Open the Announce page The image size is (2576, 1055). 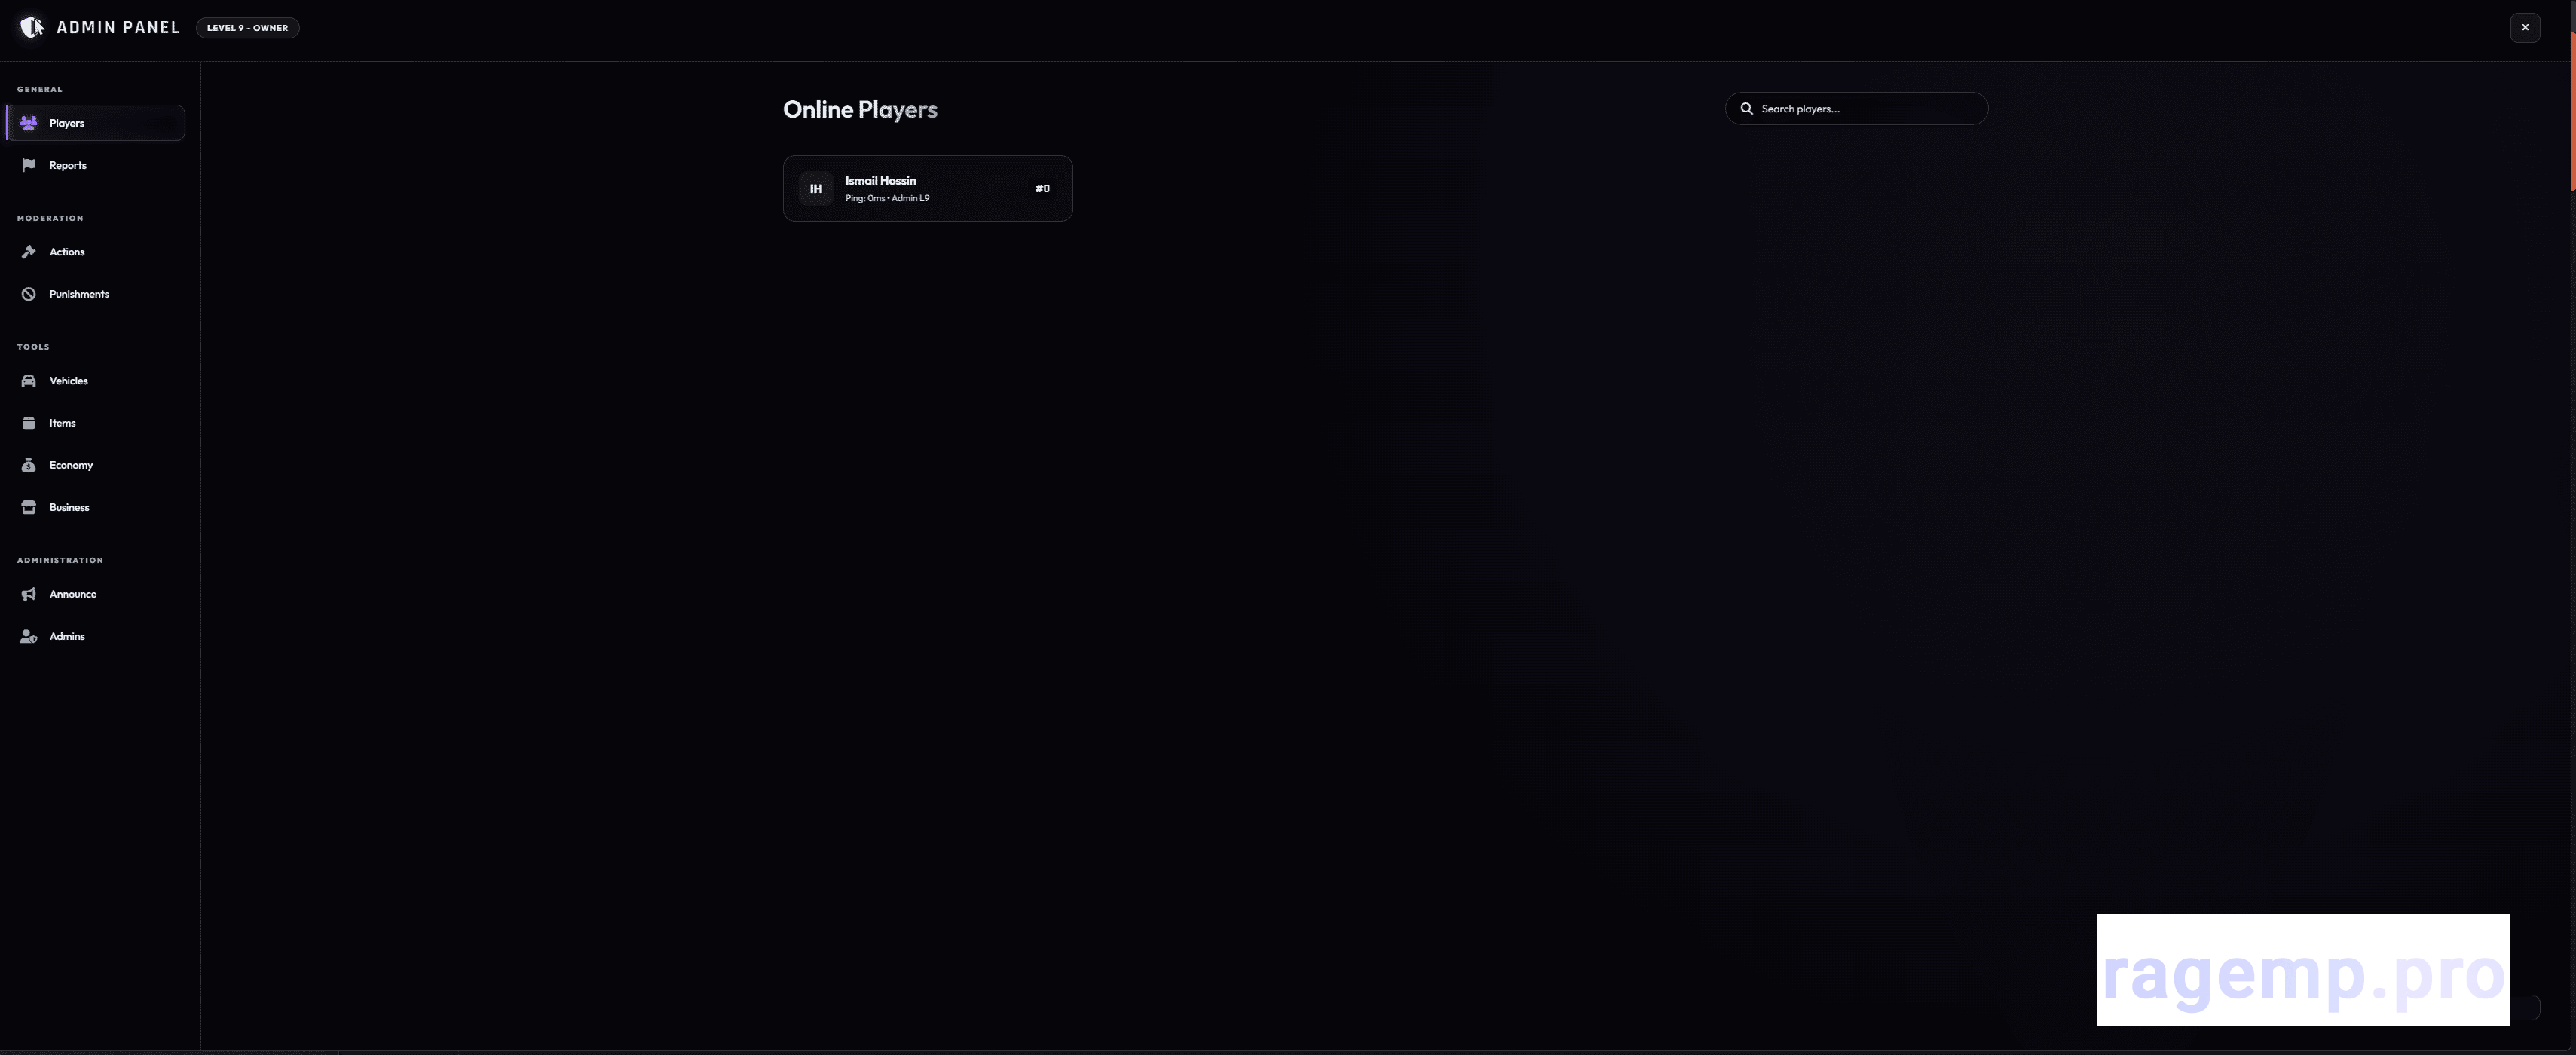95,594
